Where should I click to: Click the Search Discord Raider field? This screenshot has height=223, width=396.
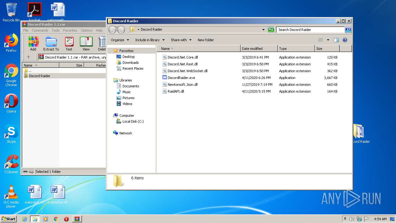310,30
